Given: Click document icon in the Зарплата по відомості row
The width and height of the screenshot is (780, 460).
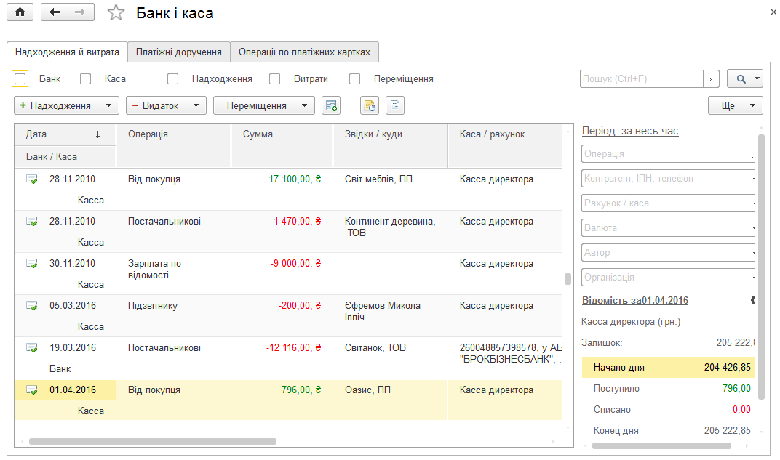Looking at the screenshot, I should 32,264.
